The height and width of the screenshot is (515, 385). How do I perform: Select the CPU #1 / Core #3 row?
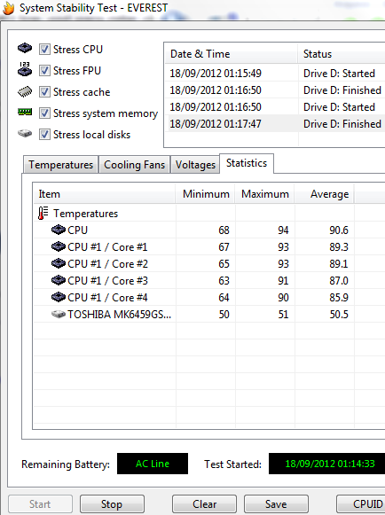tap(209, 280)
